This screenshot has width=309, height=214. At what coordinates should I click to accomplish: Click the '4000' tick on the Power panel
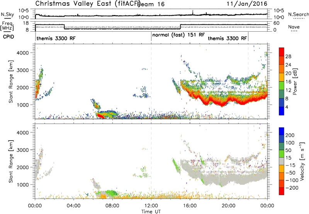[22, 53]
